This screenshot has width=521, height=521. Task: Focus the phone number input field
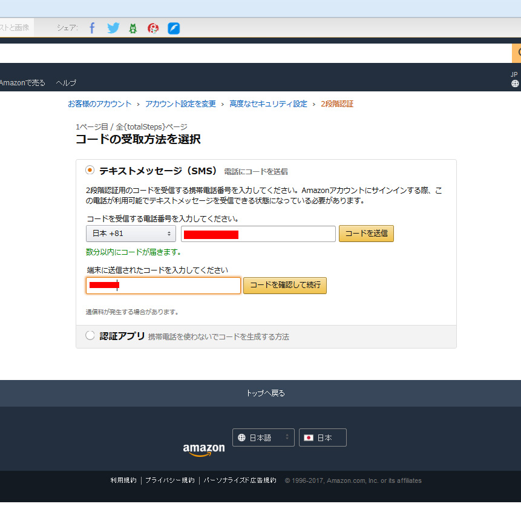click(258, 234)
